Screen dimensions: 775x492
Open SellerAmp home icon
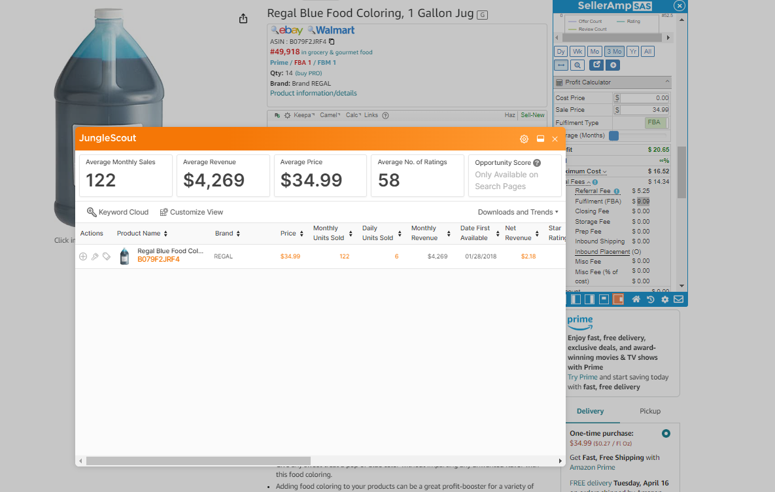[636, 299]
